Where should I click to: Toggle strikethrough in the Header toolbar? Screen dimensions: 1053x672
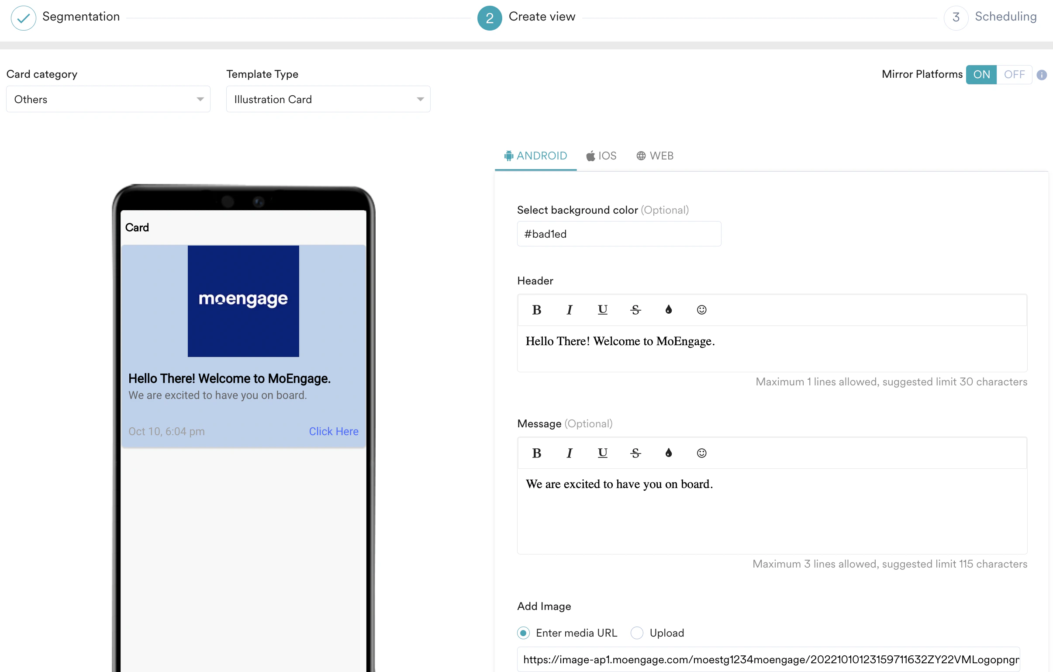click(x=635, y=310)
